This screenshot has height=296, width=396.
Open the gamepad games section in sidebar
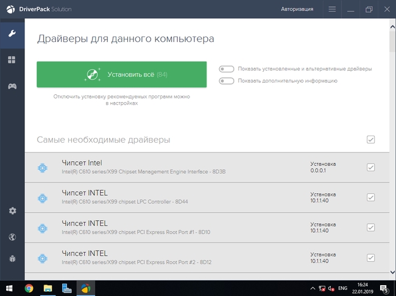[x=12, y=86]
